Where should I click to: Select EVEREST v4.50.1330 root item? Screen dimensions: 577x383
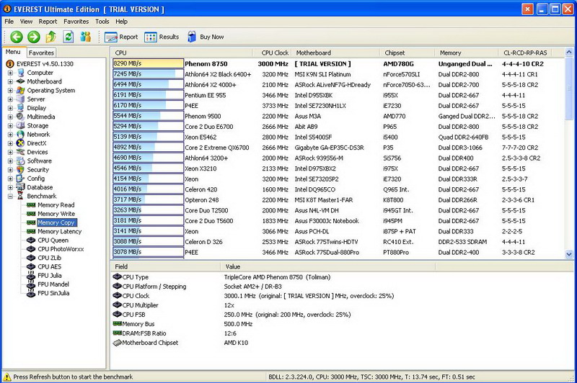click(45, 64)
